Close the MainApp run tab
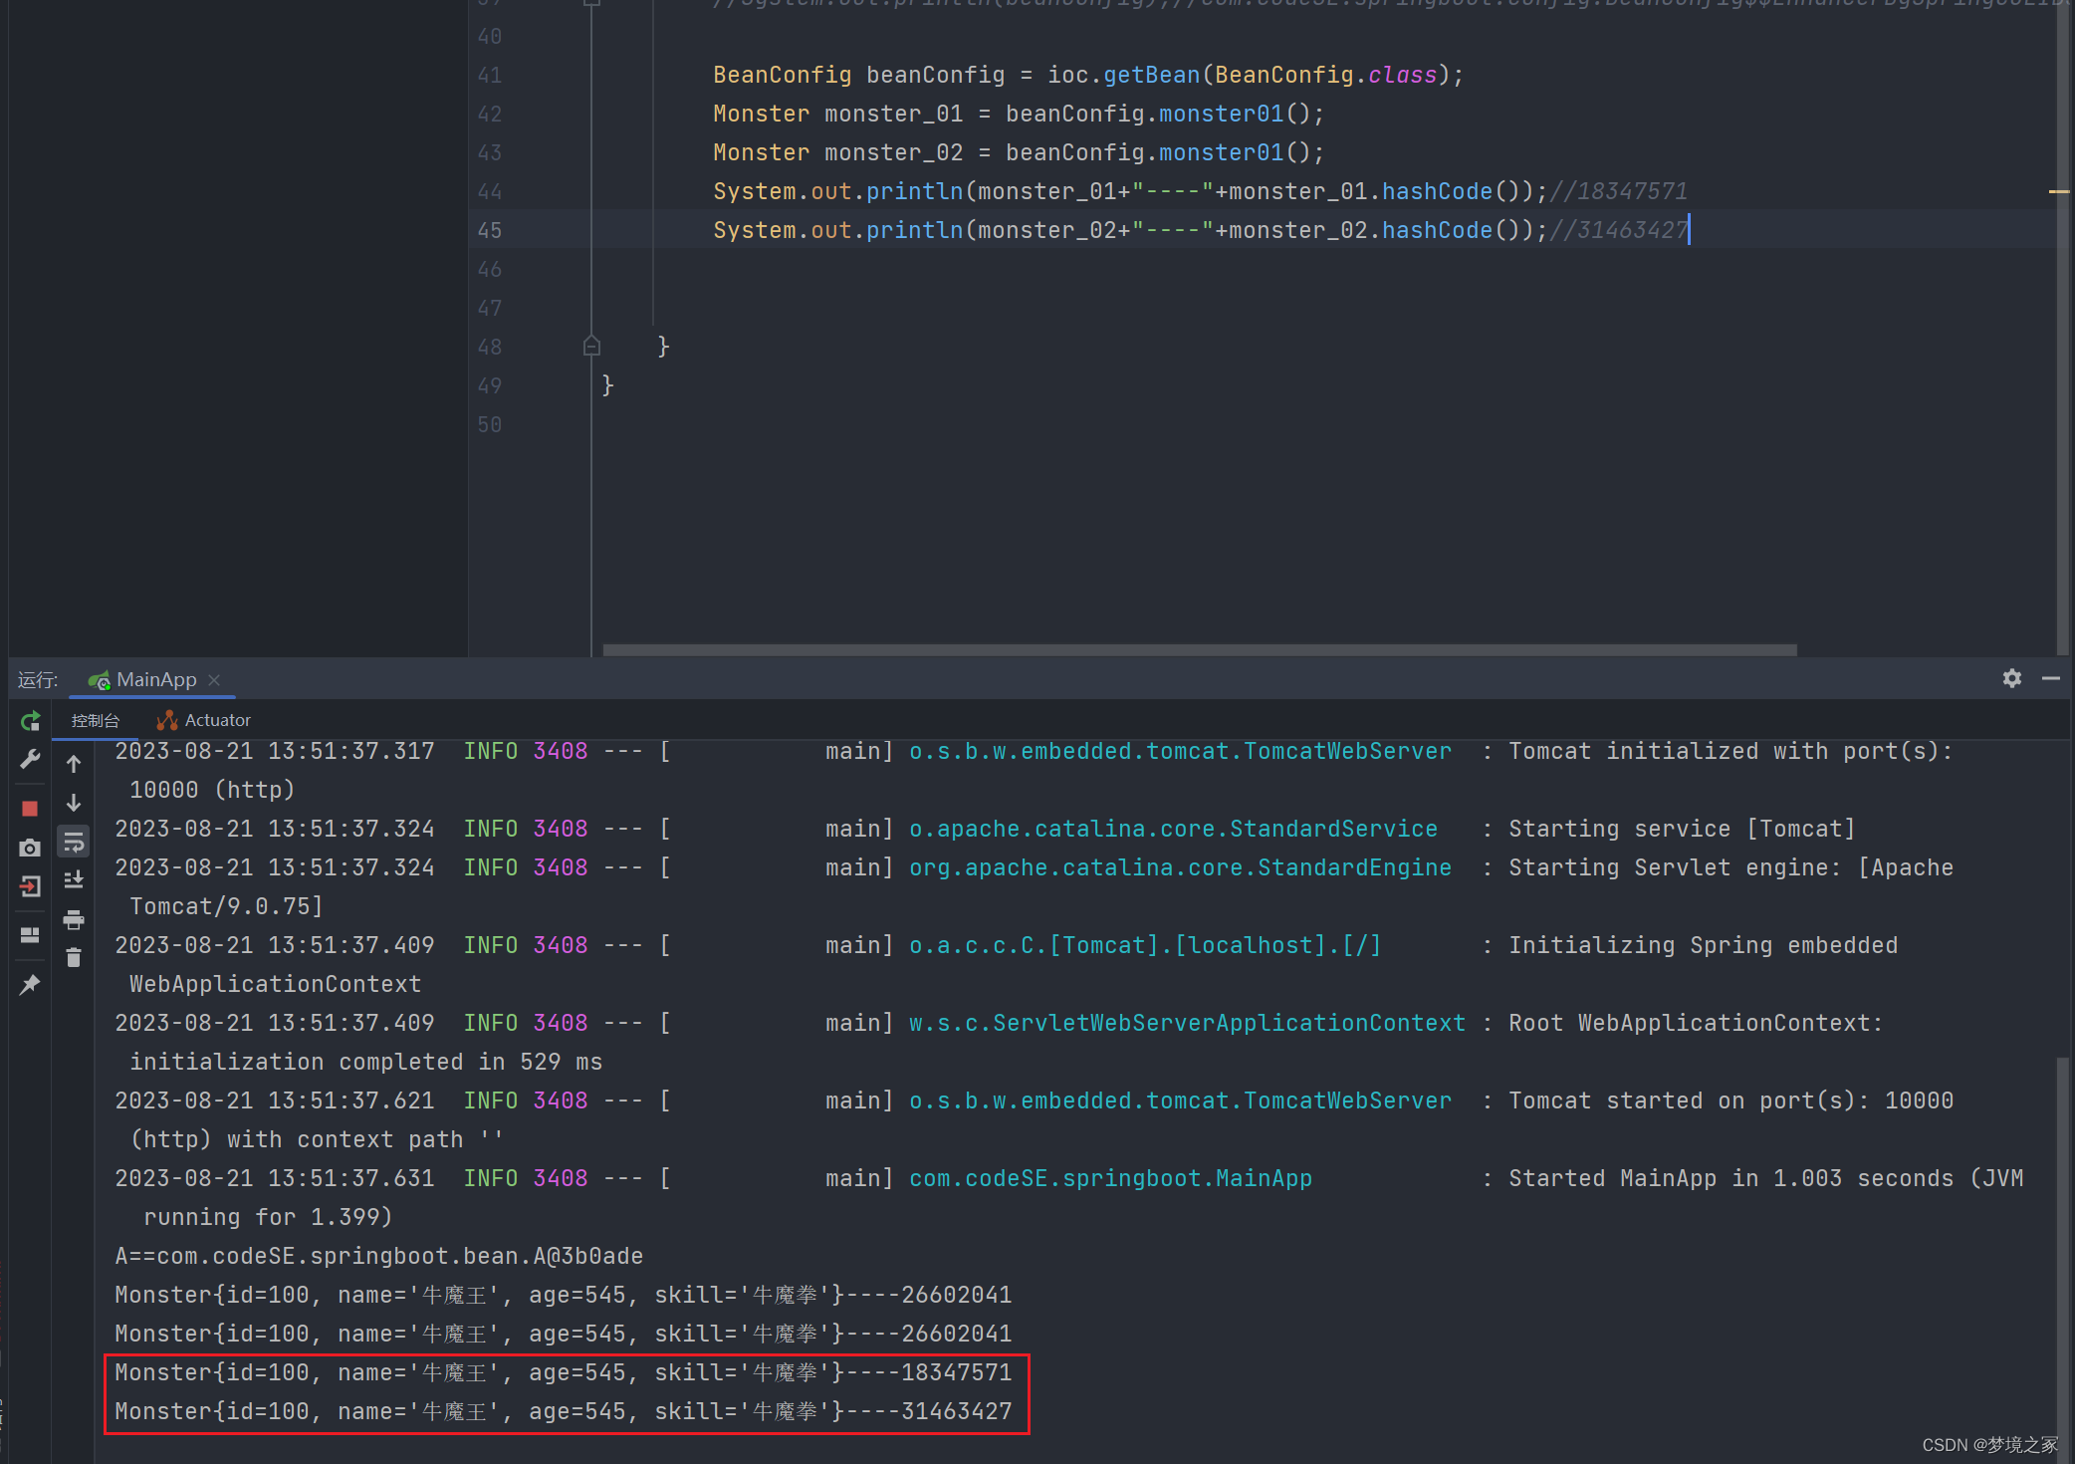 (x=214, y=679)
